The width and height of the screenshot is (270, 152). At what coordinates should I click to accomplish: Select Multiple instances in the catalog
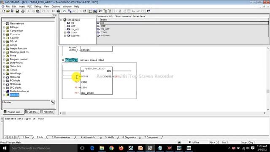[x=19, y=91]
